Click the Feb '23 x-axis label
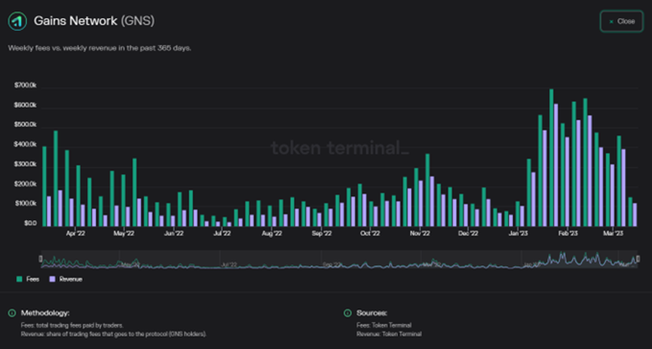652x349 pixels. coord(568,234)
